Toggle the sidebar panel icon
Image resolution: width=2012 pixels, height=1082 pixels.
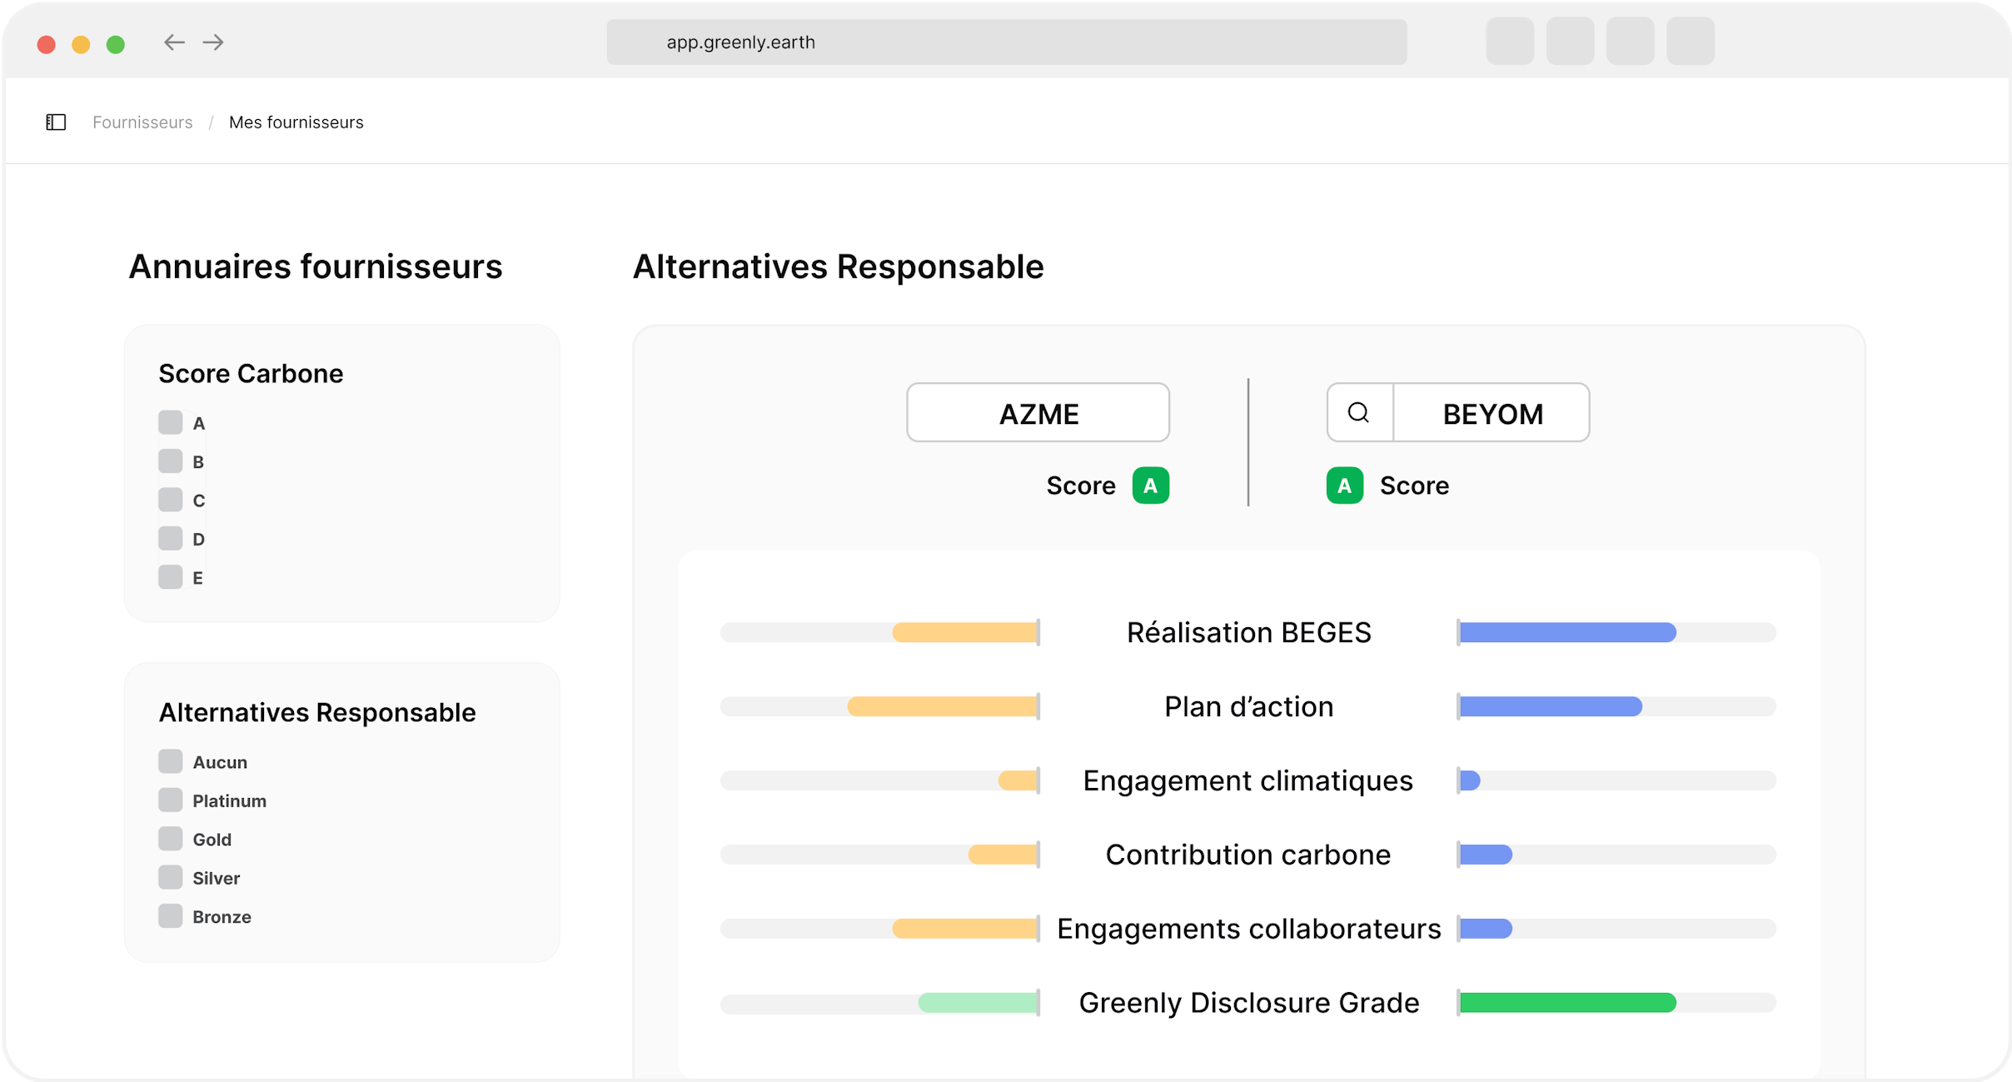pos(56,122)
